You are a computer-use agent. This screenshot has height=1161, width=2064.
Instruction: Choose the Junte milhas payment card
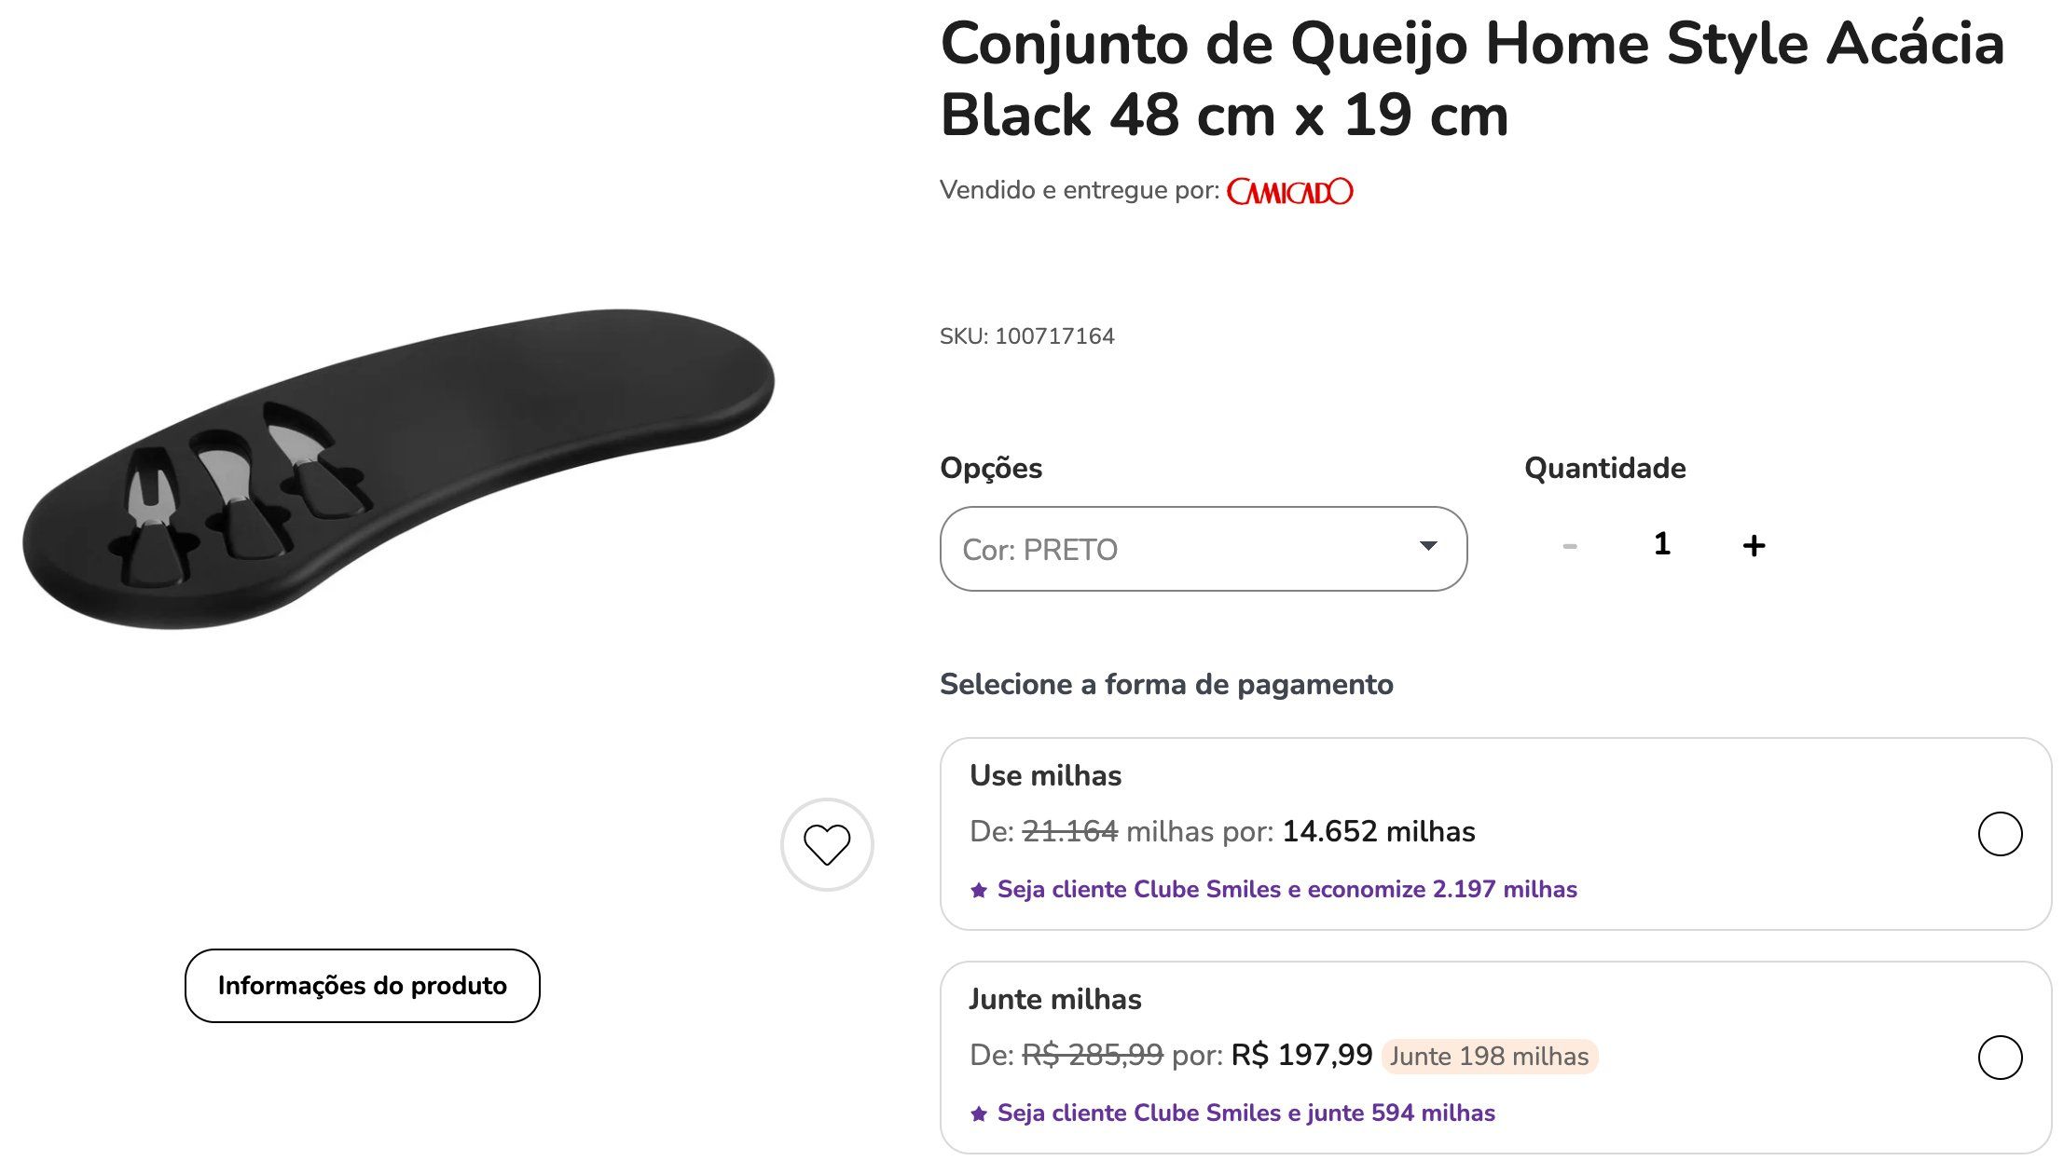pyautogui.click(x=1495, y=1058)
